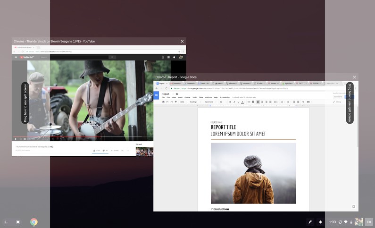Open the move-to-folder icon beside Report
Image resolution: width=375 pixels, height=228 pixels.
[177, 94]
